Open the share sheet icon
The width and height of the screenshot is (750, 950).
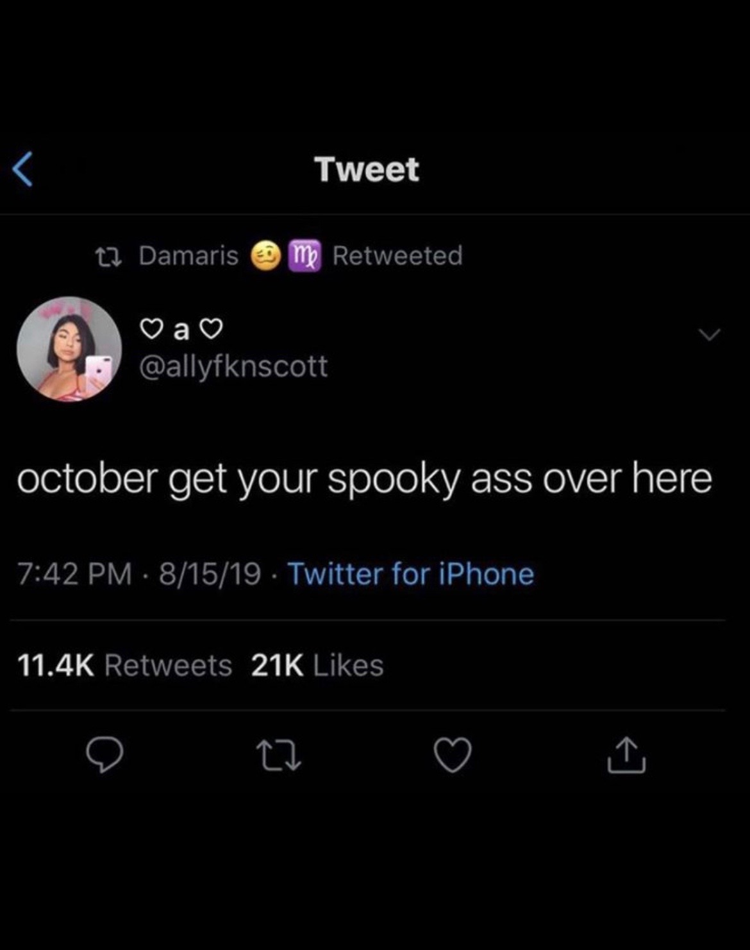pos(626,755)
